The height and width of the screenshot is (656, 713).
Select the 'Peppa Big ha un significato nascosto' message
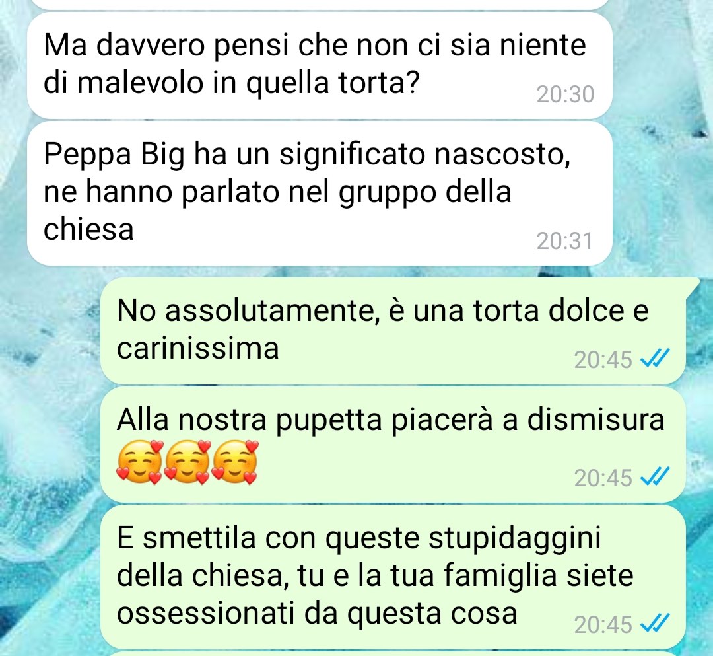(320, 194)
